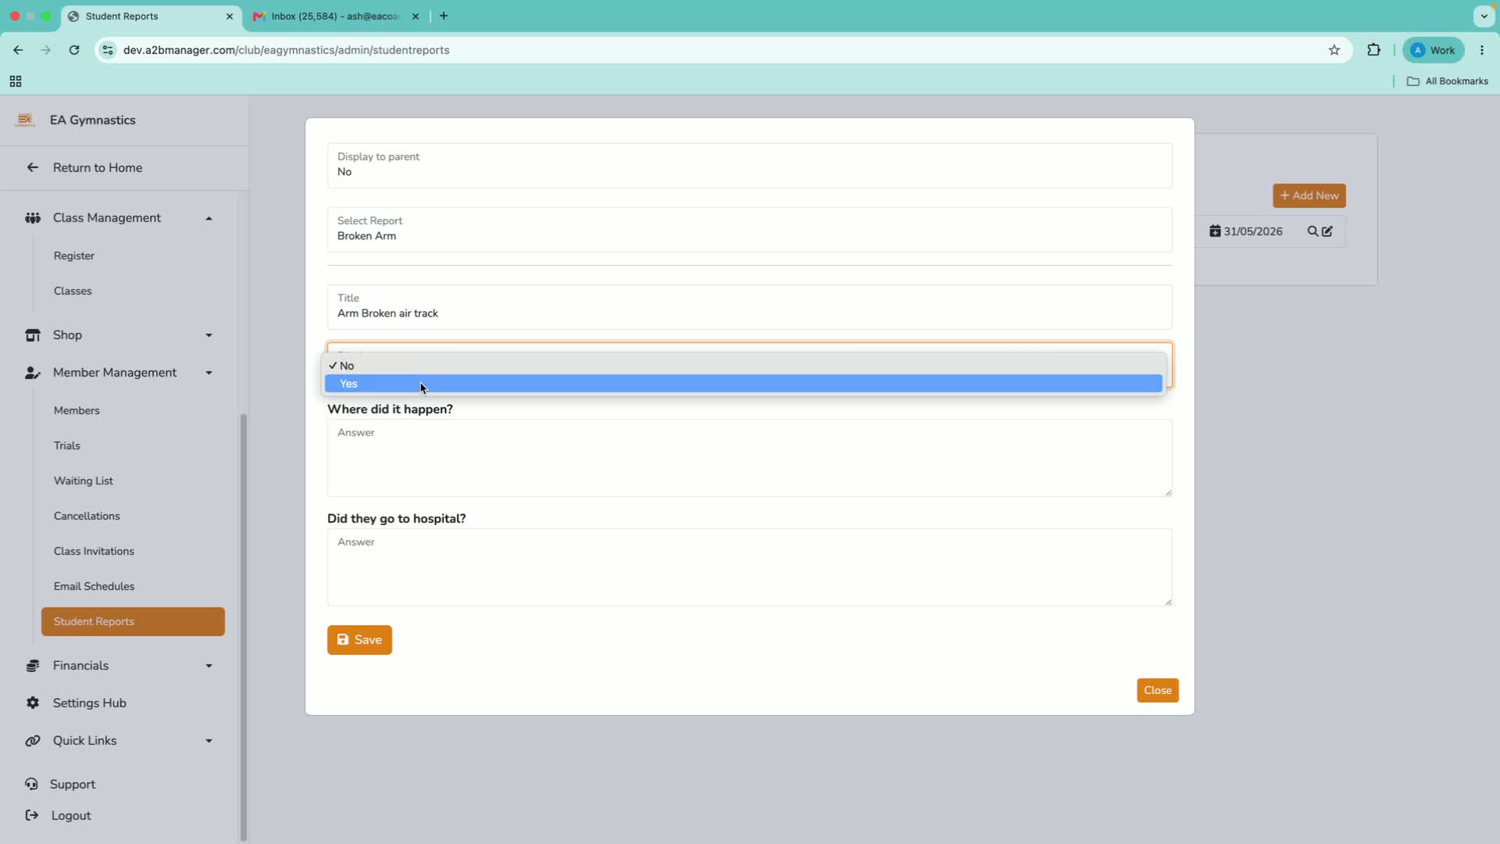Screen dimensions: 1500x844
Task: Open the browser extensions puzzle icon
Action: pos(1373,50)
